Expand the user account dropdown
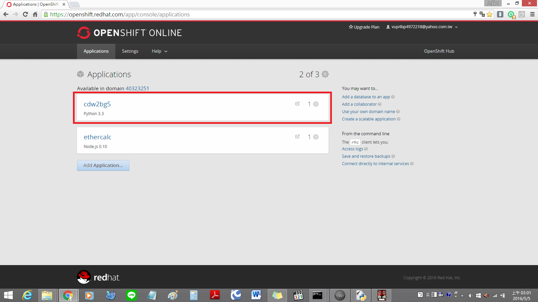The width and height of the screenshot is (538, 302). tap(422, 27)
